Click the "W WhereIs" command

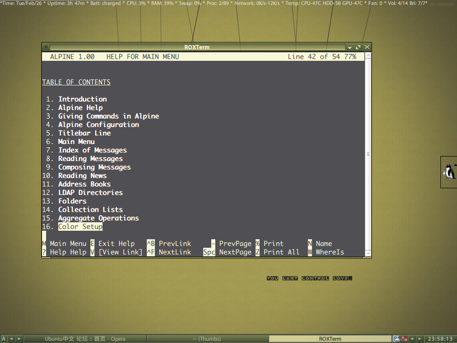tap(326, 252)
